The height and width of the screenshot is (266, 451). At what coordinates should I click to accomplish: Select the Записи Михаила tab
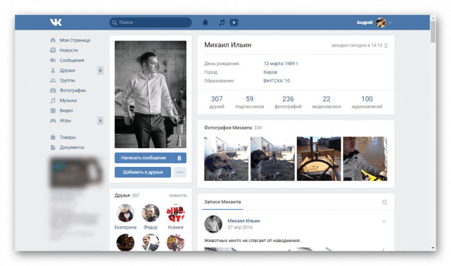coord(222,202)
